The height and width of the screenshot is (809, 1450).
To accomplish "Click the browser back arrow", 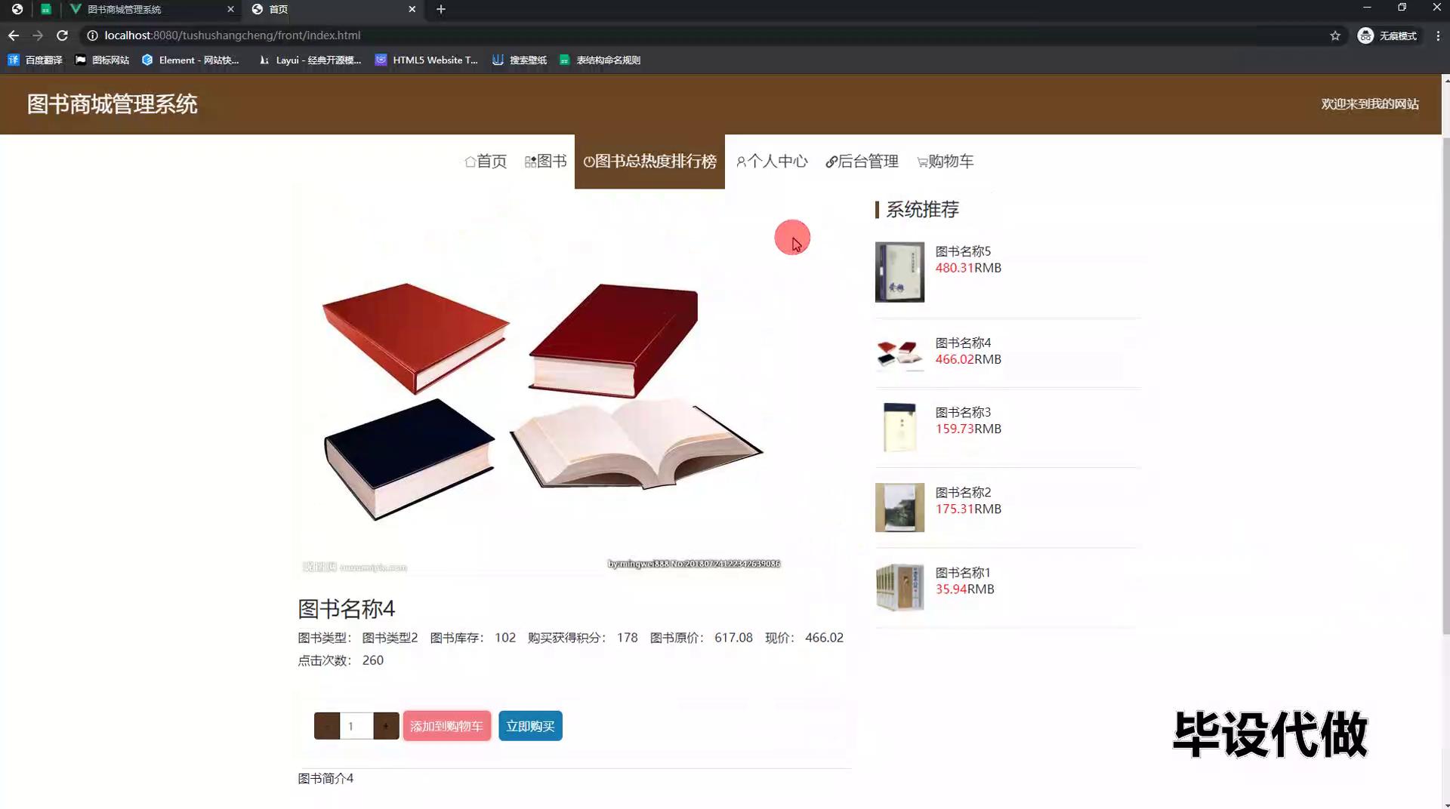I will 14,35.
